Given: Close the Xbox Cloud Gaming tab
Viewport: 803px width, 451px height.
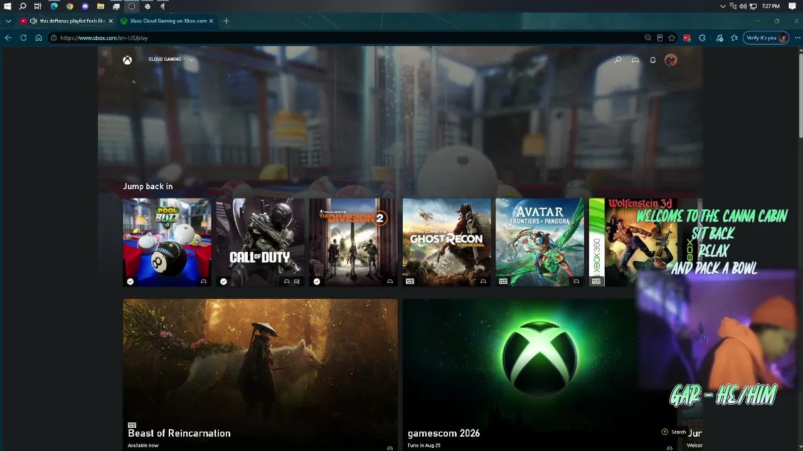Looking at the screenshot, I should point(211,21).
